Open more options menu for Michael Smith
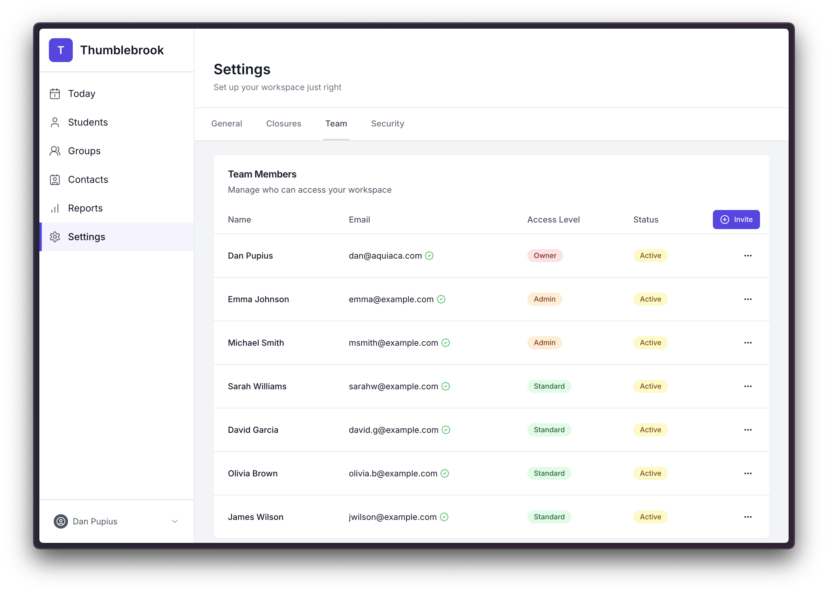This screenshot has height=593, width=828. (748, 342)
